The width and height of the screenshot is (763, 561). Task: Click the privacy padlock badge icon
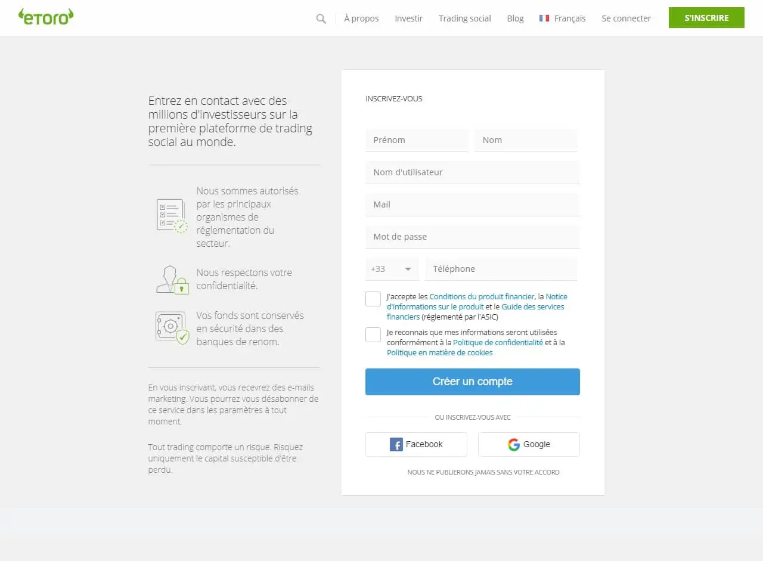(171, 279)
